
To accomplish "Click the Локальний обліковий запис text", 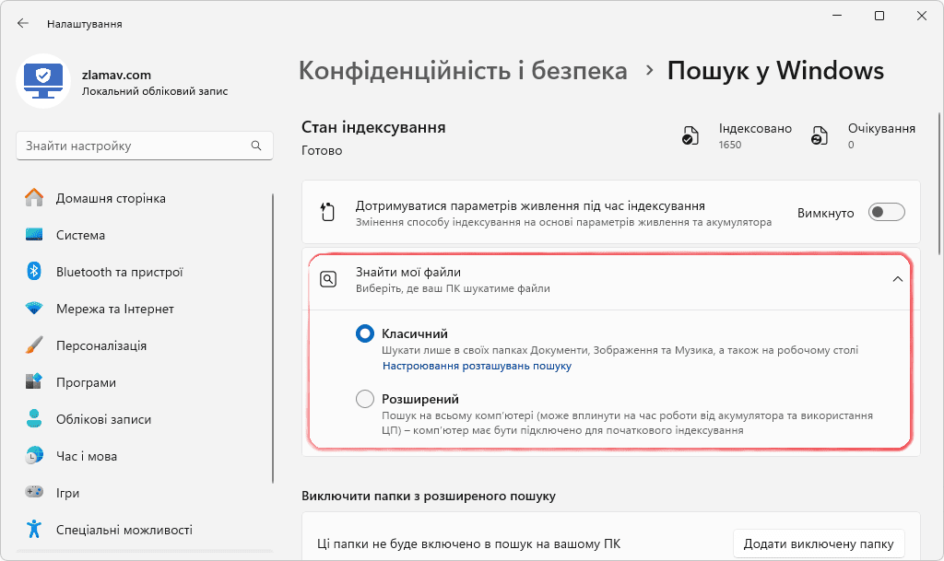I will pyautogui.click(x=155, y=91).
